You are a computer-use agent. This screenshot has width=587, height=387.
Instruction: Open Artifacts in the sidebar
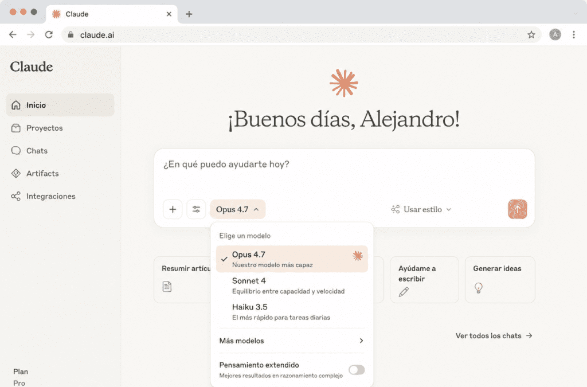click(x=60, y=174)
